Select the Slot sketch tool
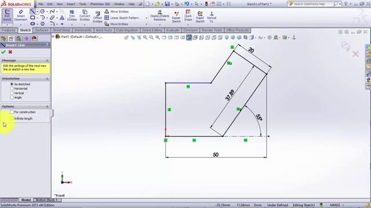 (32, 24)
